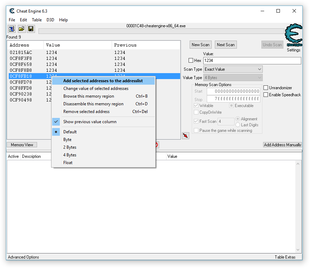
Task: Select the Last Digits radio button
Action: (x=238, y=125)
